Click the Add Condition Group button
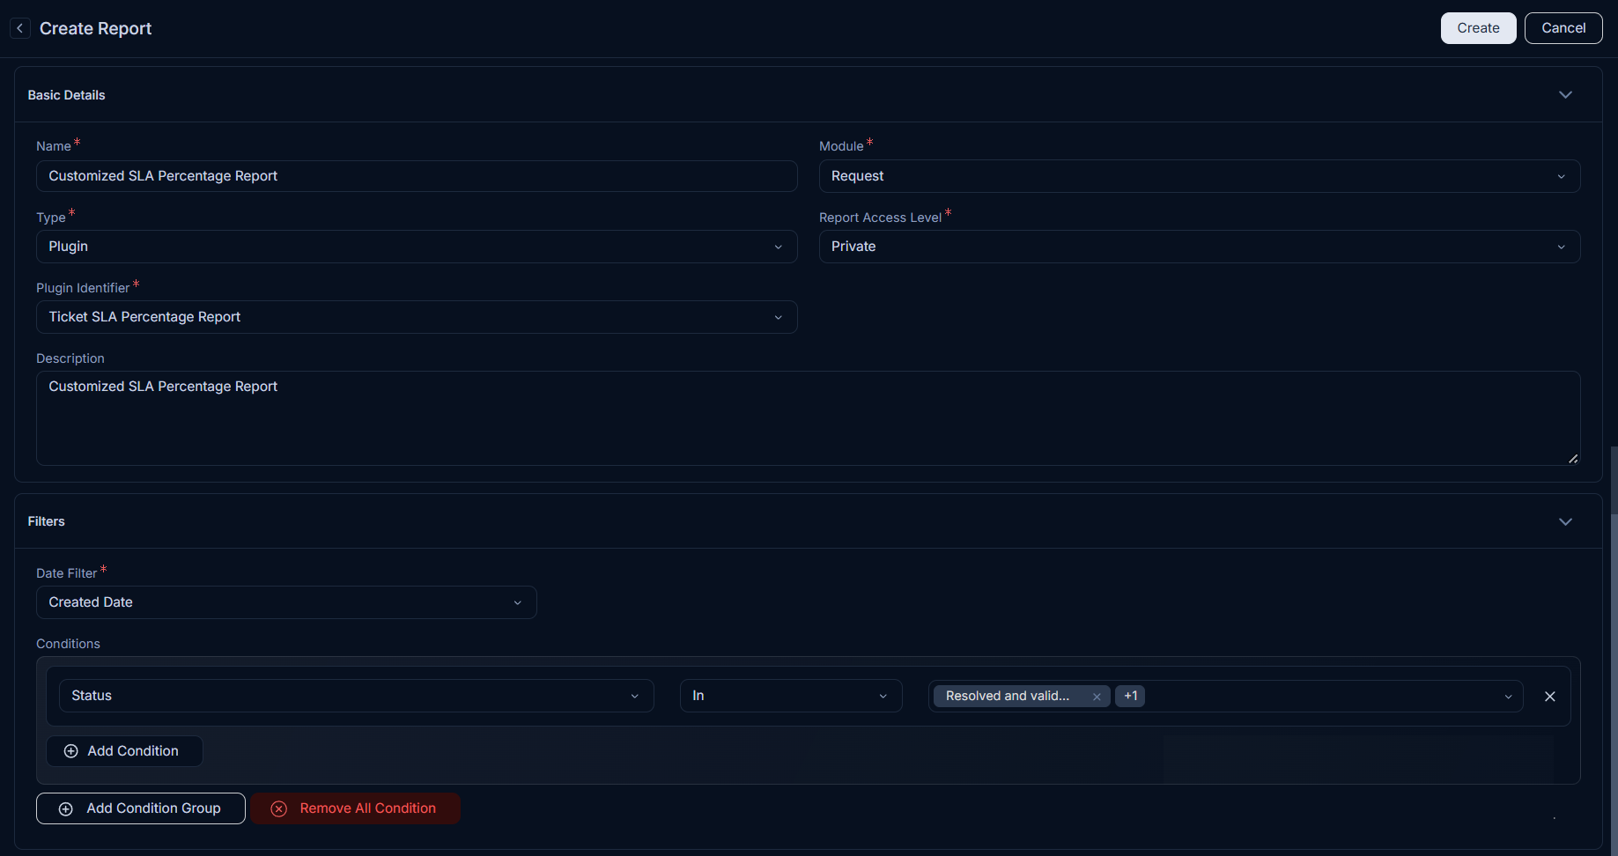The height and width of the screenshot is (856, 1618). tap(141, 808)
